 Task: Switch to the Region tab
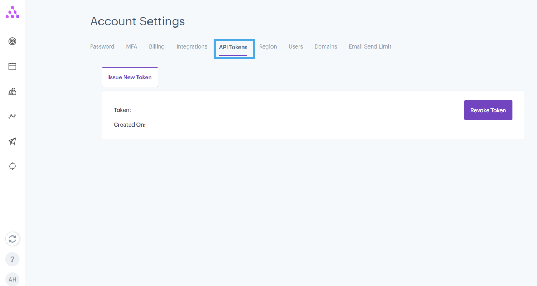(x=268, y=47)
